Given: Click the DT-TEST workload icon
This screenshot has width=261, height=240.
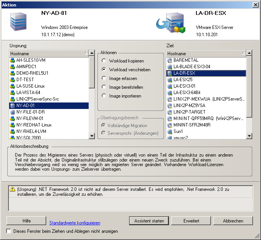Looking at the screenshot, I should click(x=13, y=80).
